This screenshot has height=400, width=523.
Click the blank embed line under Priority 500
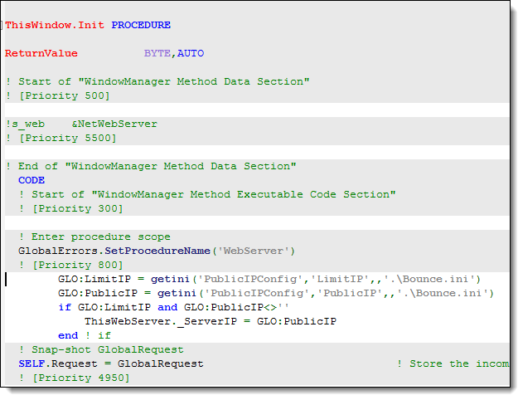point(257,110)
